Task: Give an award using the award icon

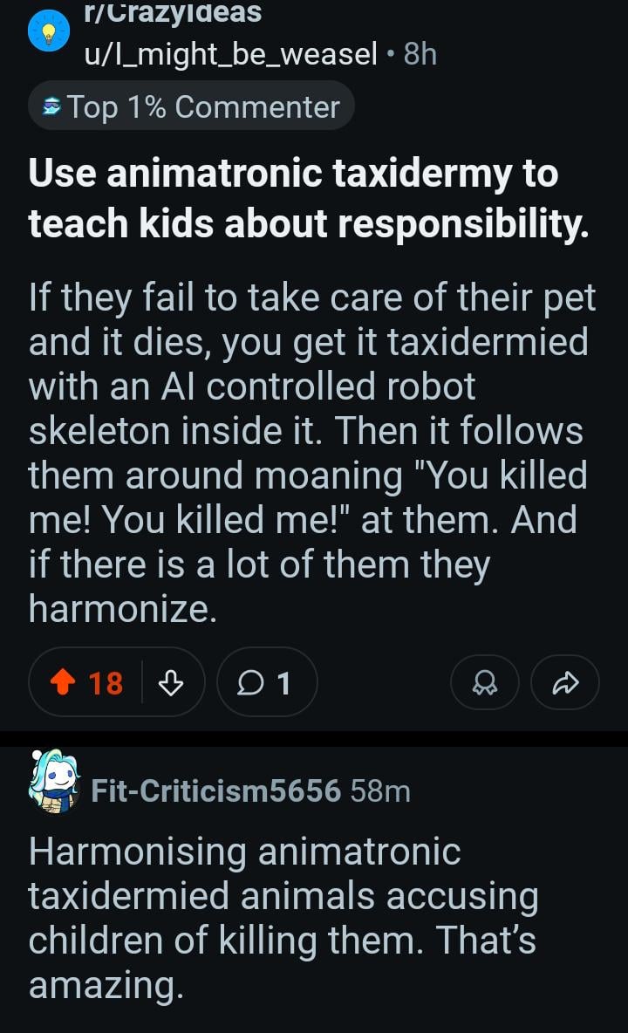Action: 485,682
